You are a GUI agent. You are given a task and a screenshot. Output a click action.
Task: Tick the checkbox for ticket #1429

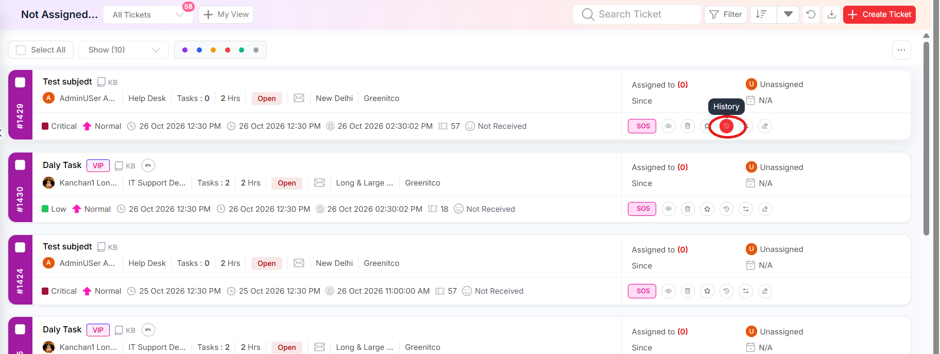(20, 82)
